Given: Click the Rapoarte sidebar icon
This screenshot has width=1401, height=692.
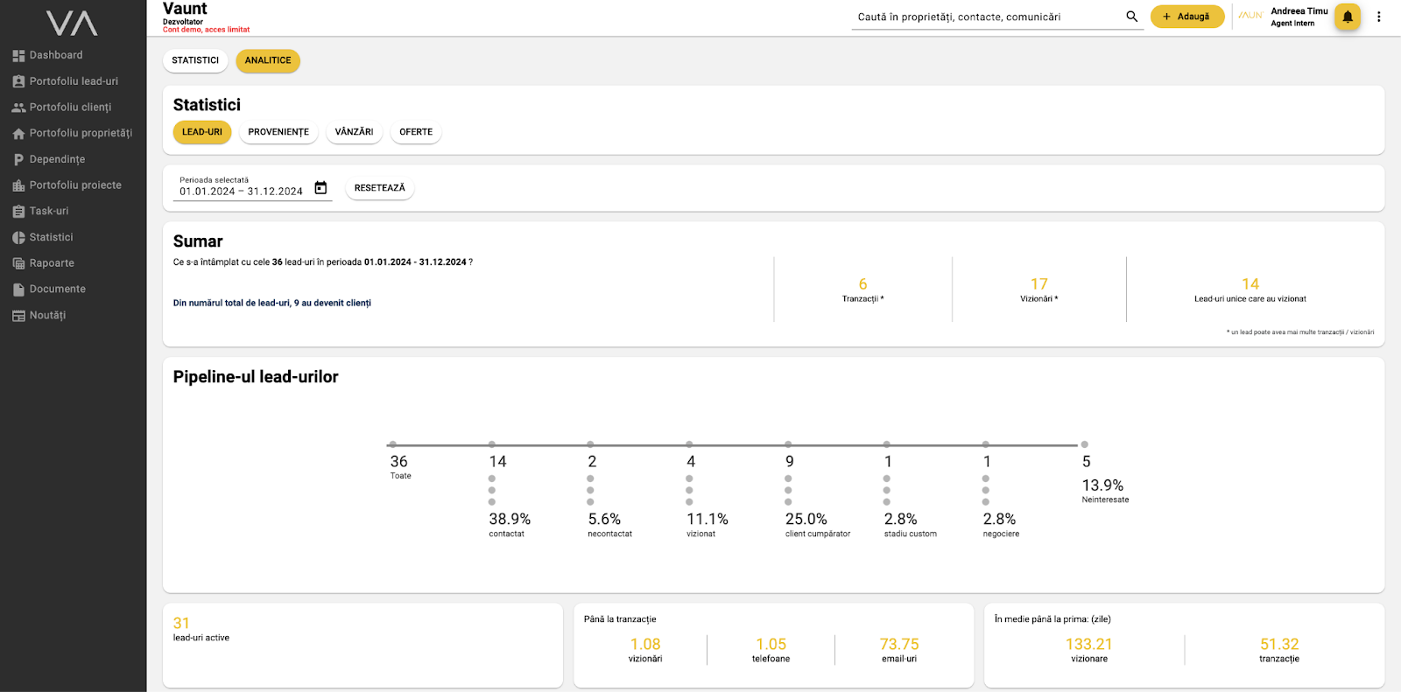Looking at the screenshot, I should [x=18, y=263].
